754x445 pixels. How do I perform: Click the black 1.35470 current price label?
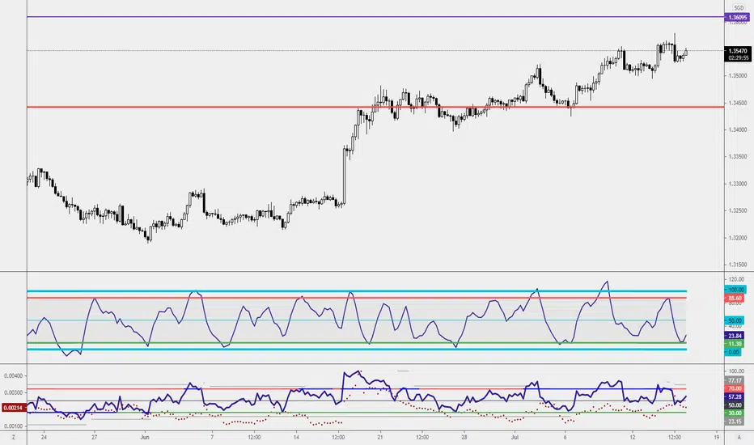pos(738,54)
